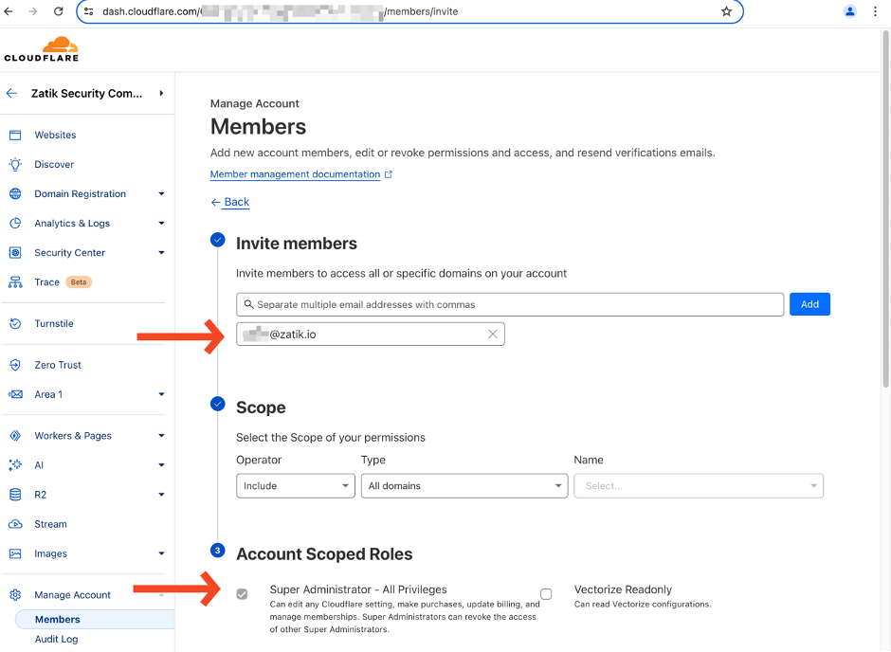The height and width of the screenshot is (652, 891).
Task: Click the Security Center icon
Action: [x=15, y=253]
